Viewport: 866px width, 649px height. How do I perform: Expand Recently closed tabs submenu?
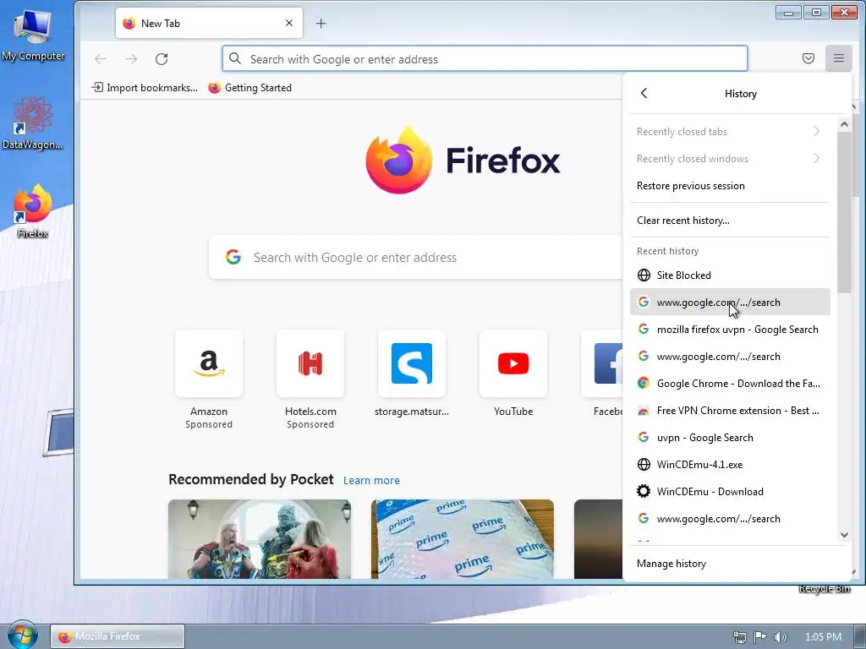click(730, 131)
